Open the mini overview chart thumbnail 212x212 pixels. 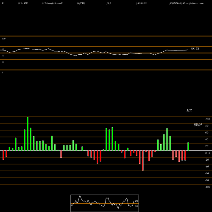coord(105,203)
